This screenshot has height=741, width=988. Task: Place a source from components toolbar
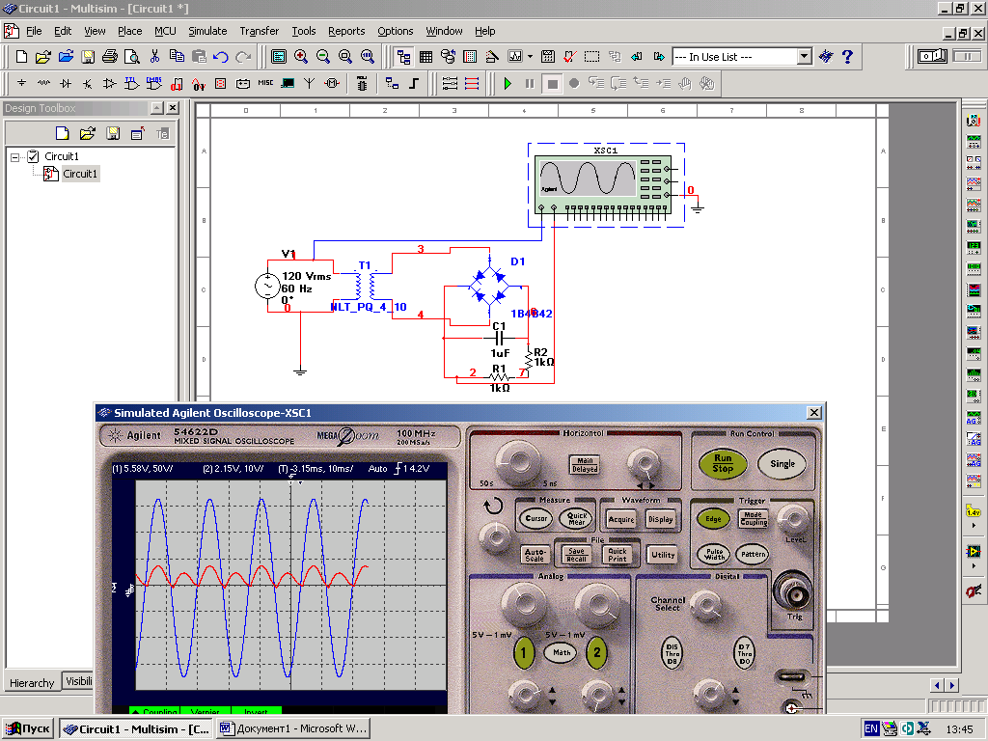[22, 83]
